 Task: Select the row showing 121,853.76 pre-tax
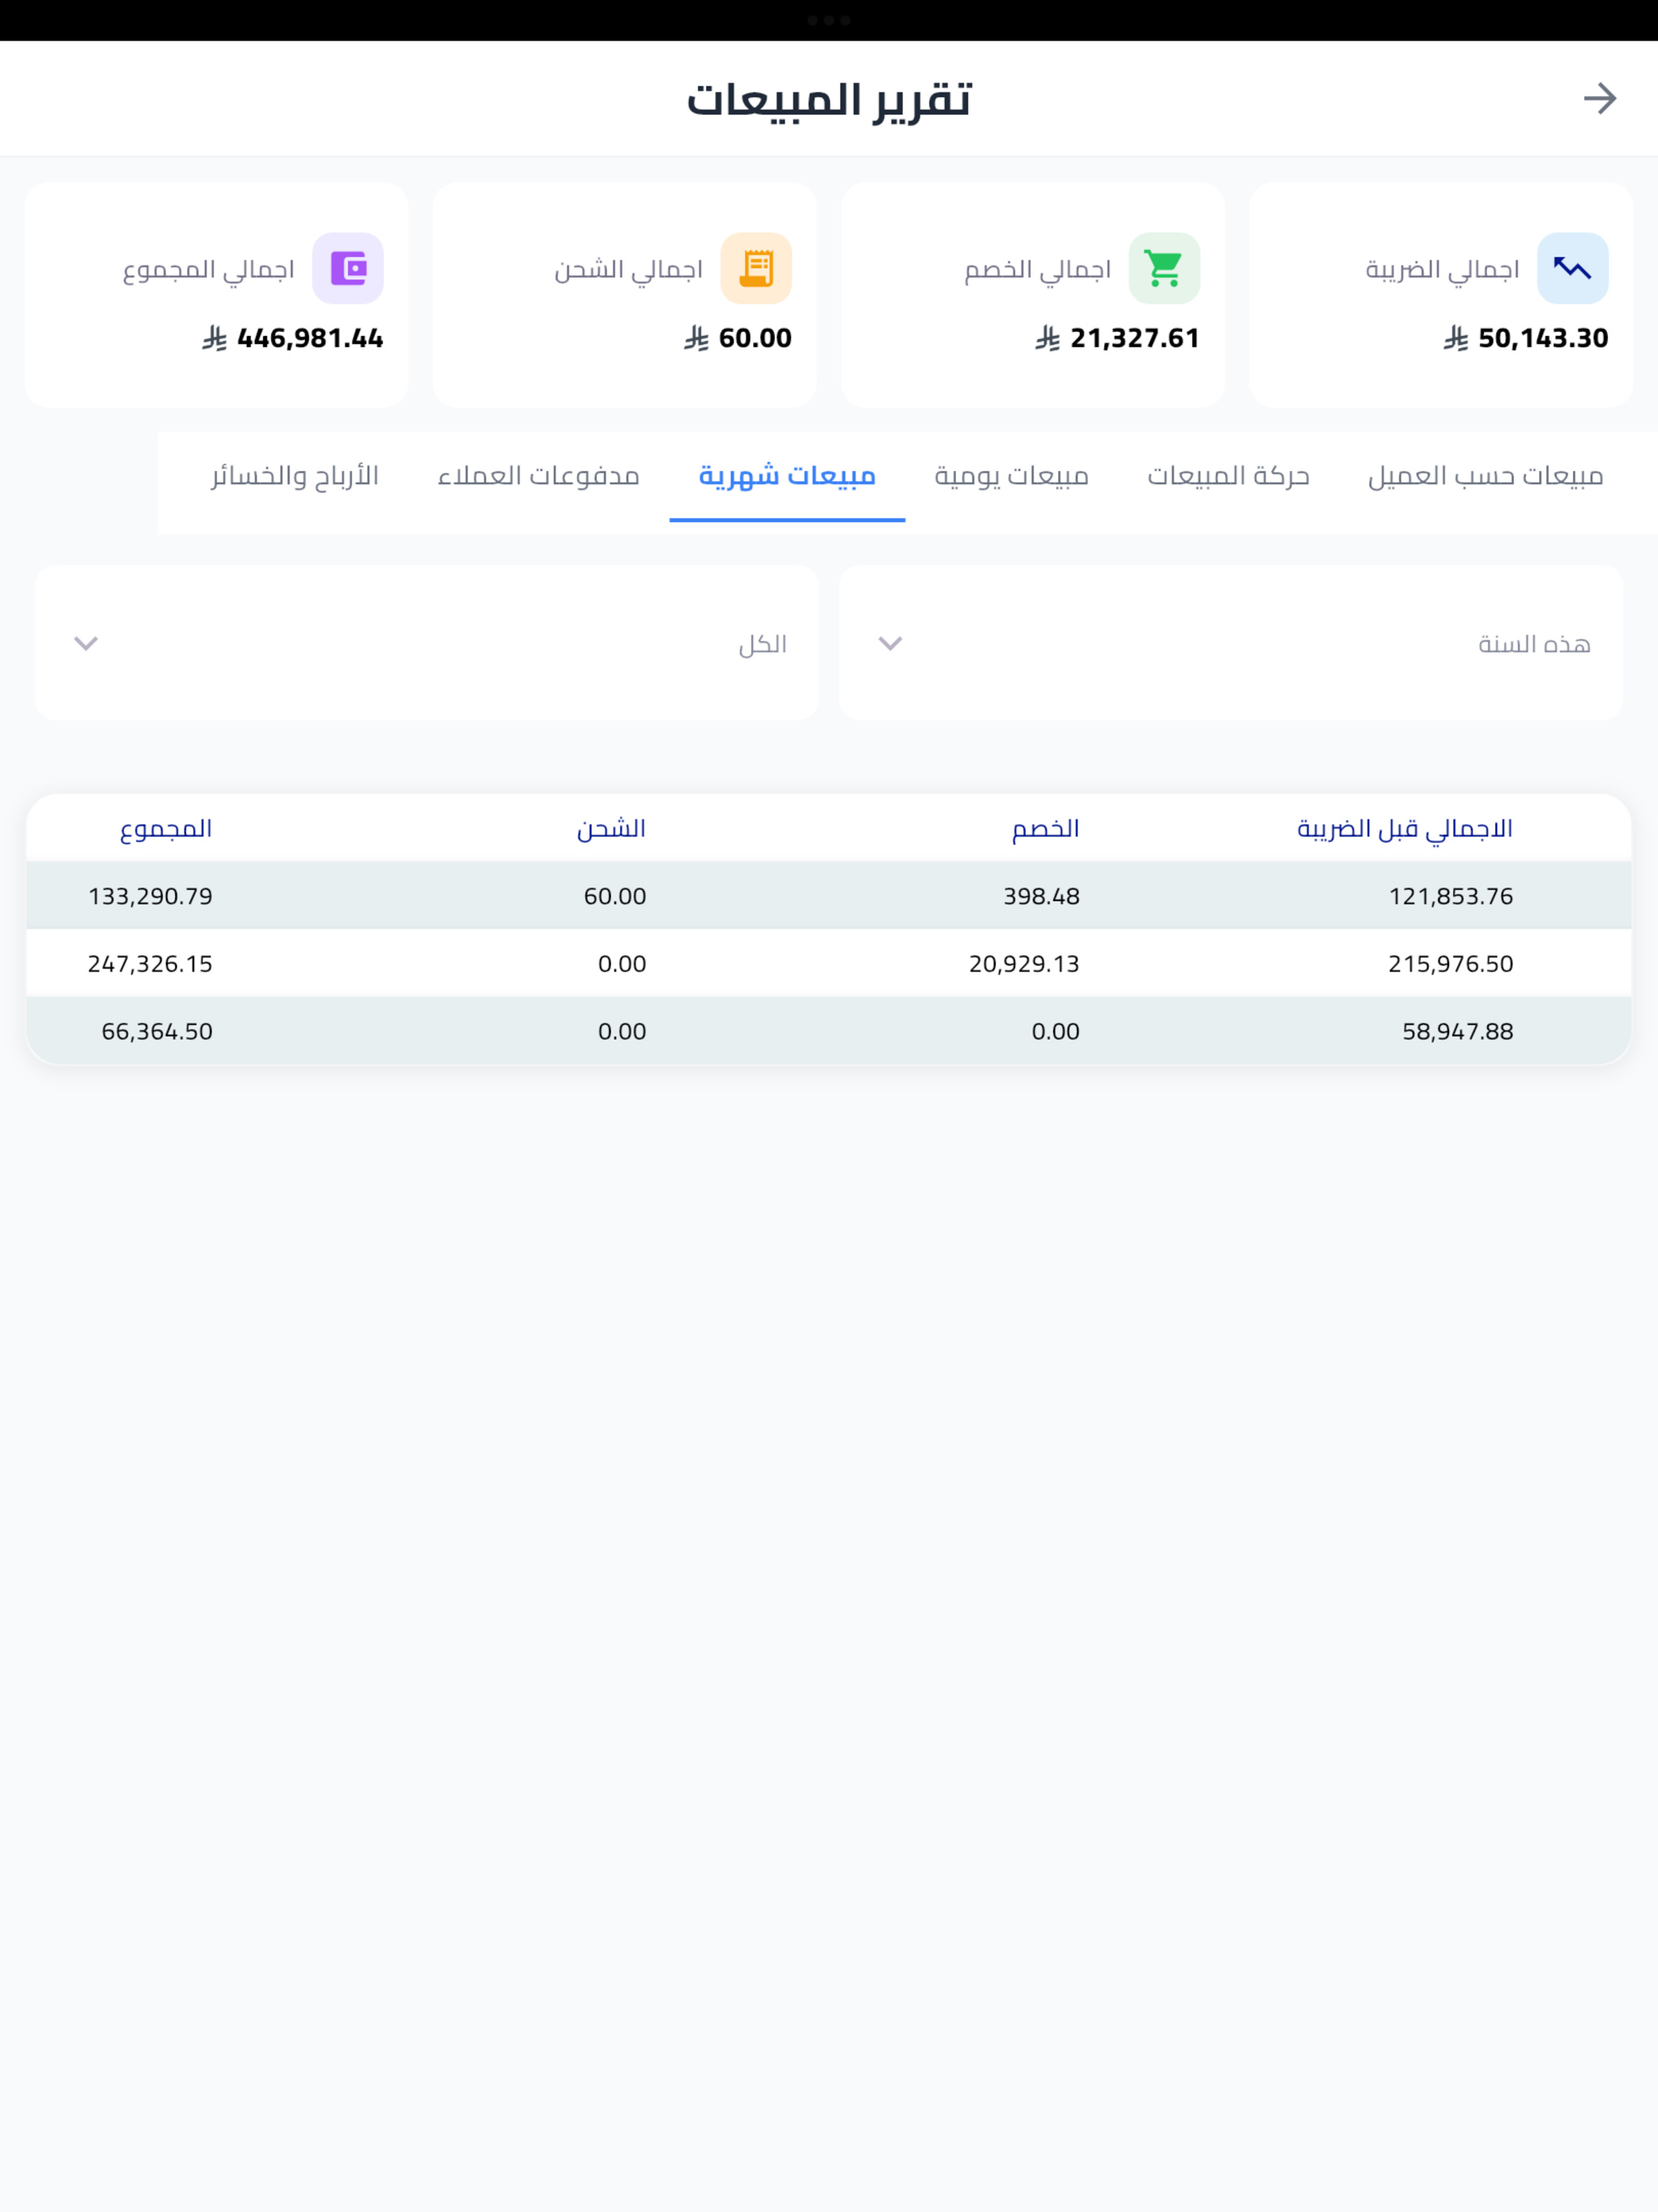tap(829, 895)
